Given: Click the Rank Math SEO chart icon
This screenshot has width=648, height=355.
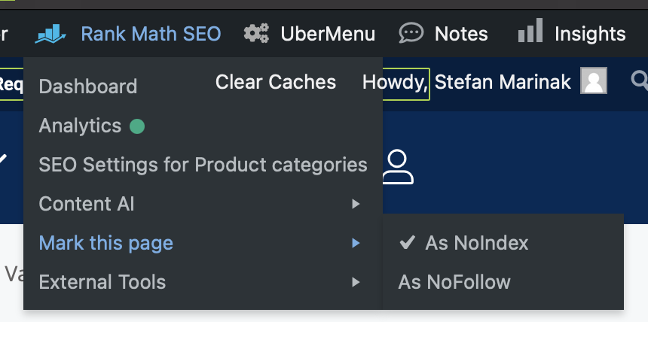Looking at the screenshot, I should pos(52,34).
